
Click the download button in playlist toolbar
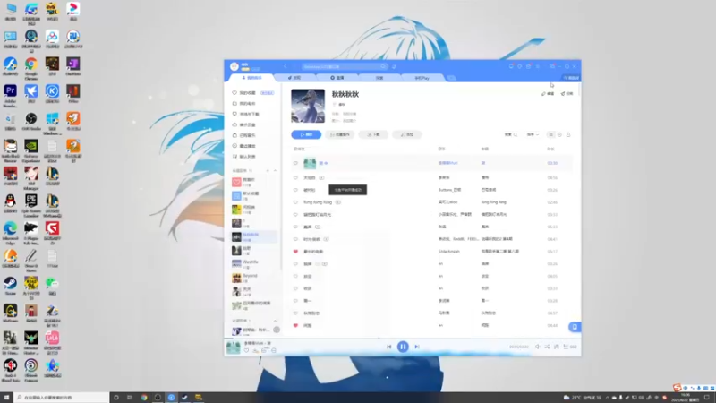[373, 134]
